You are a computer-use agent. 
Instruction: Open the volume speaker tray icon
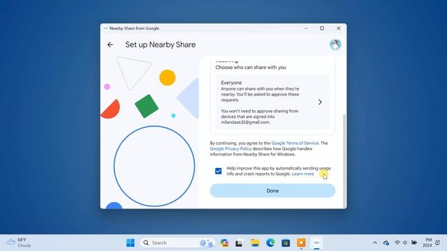405,243
